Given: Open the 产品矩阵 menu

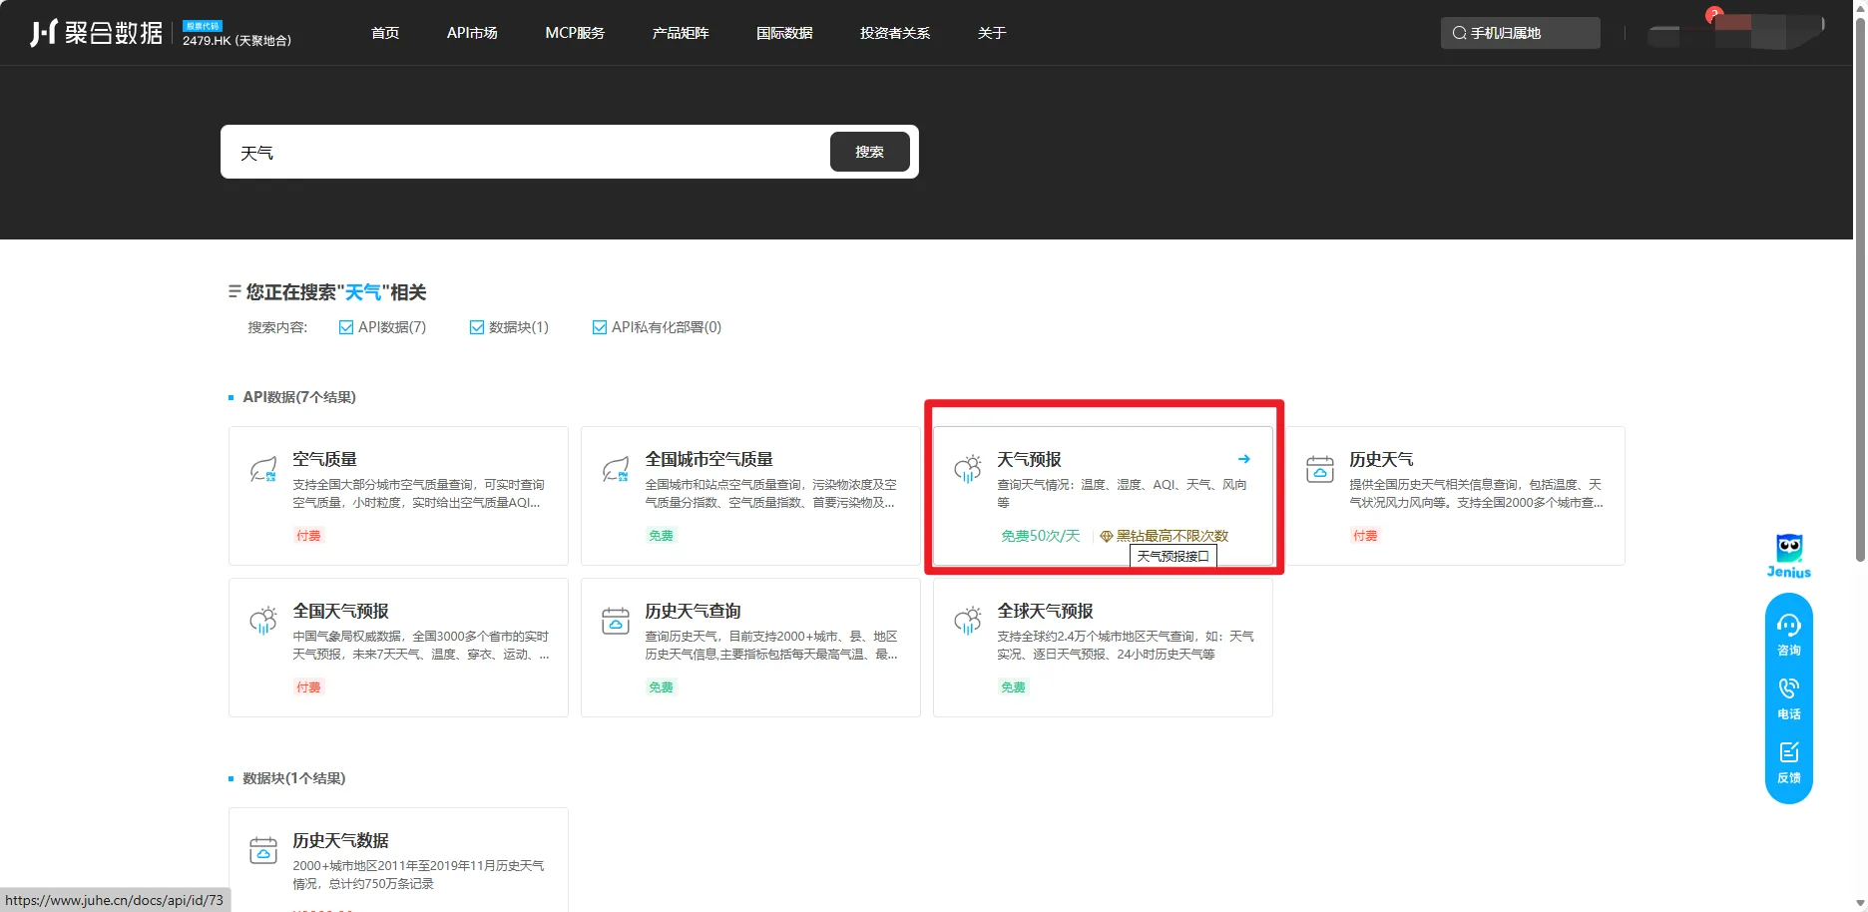Looking at the screenshot, I should (681, 33).
